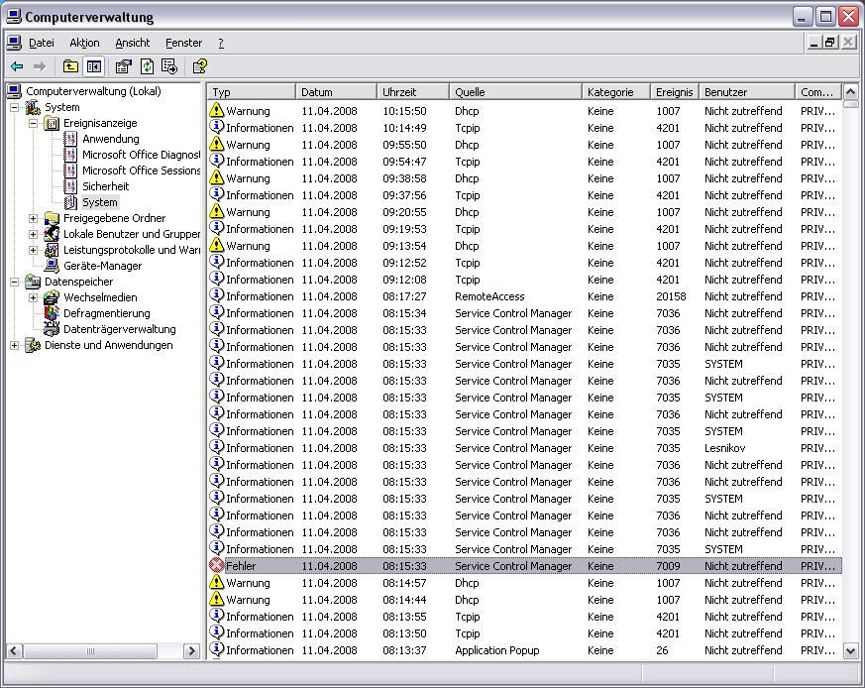Click the Refresh toolbar icon

click(147, 66)
